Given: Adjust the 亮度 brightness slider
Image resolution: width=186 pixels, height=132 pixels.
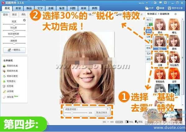Looking at the screenshot, I should [x=14, y=24].
